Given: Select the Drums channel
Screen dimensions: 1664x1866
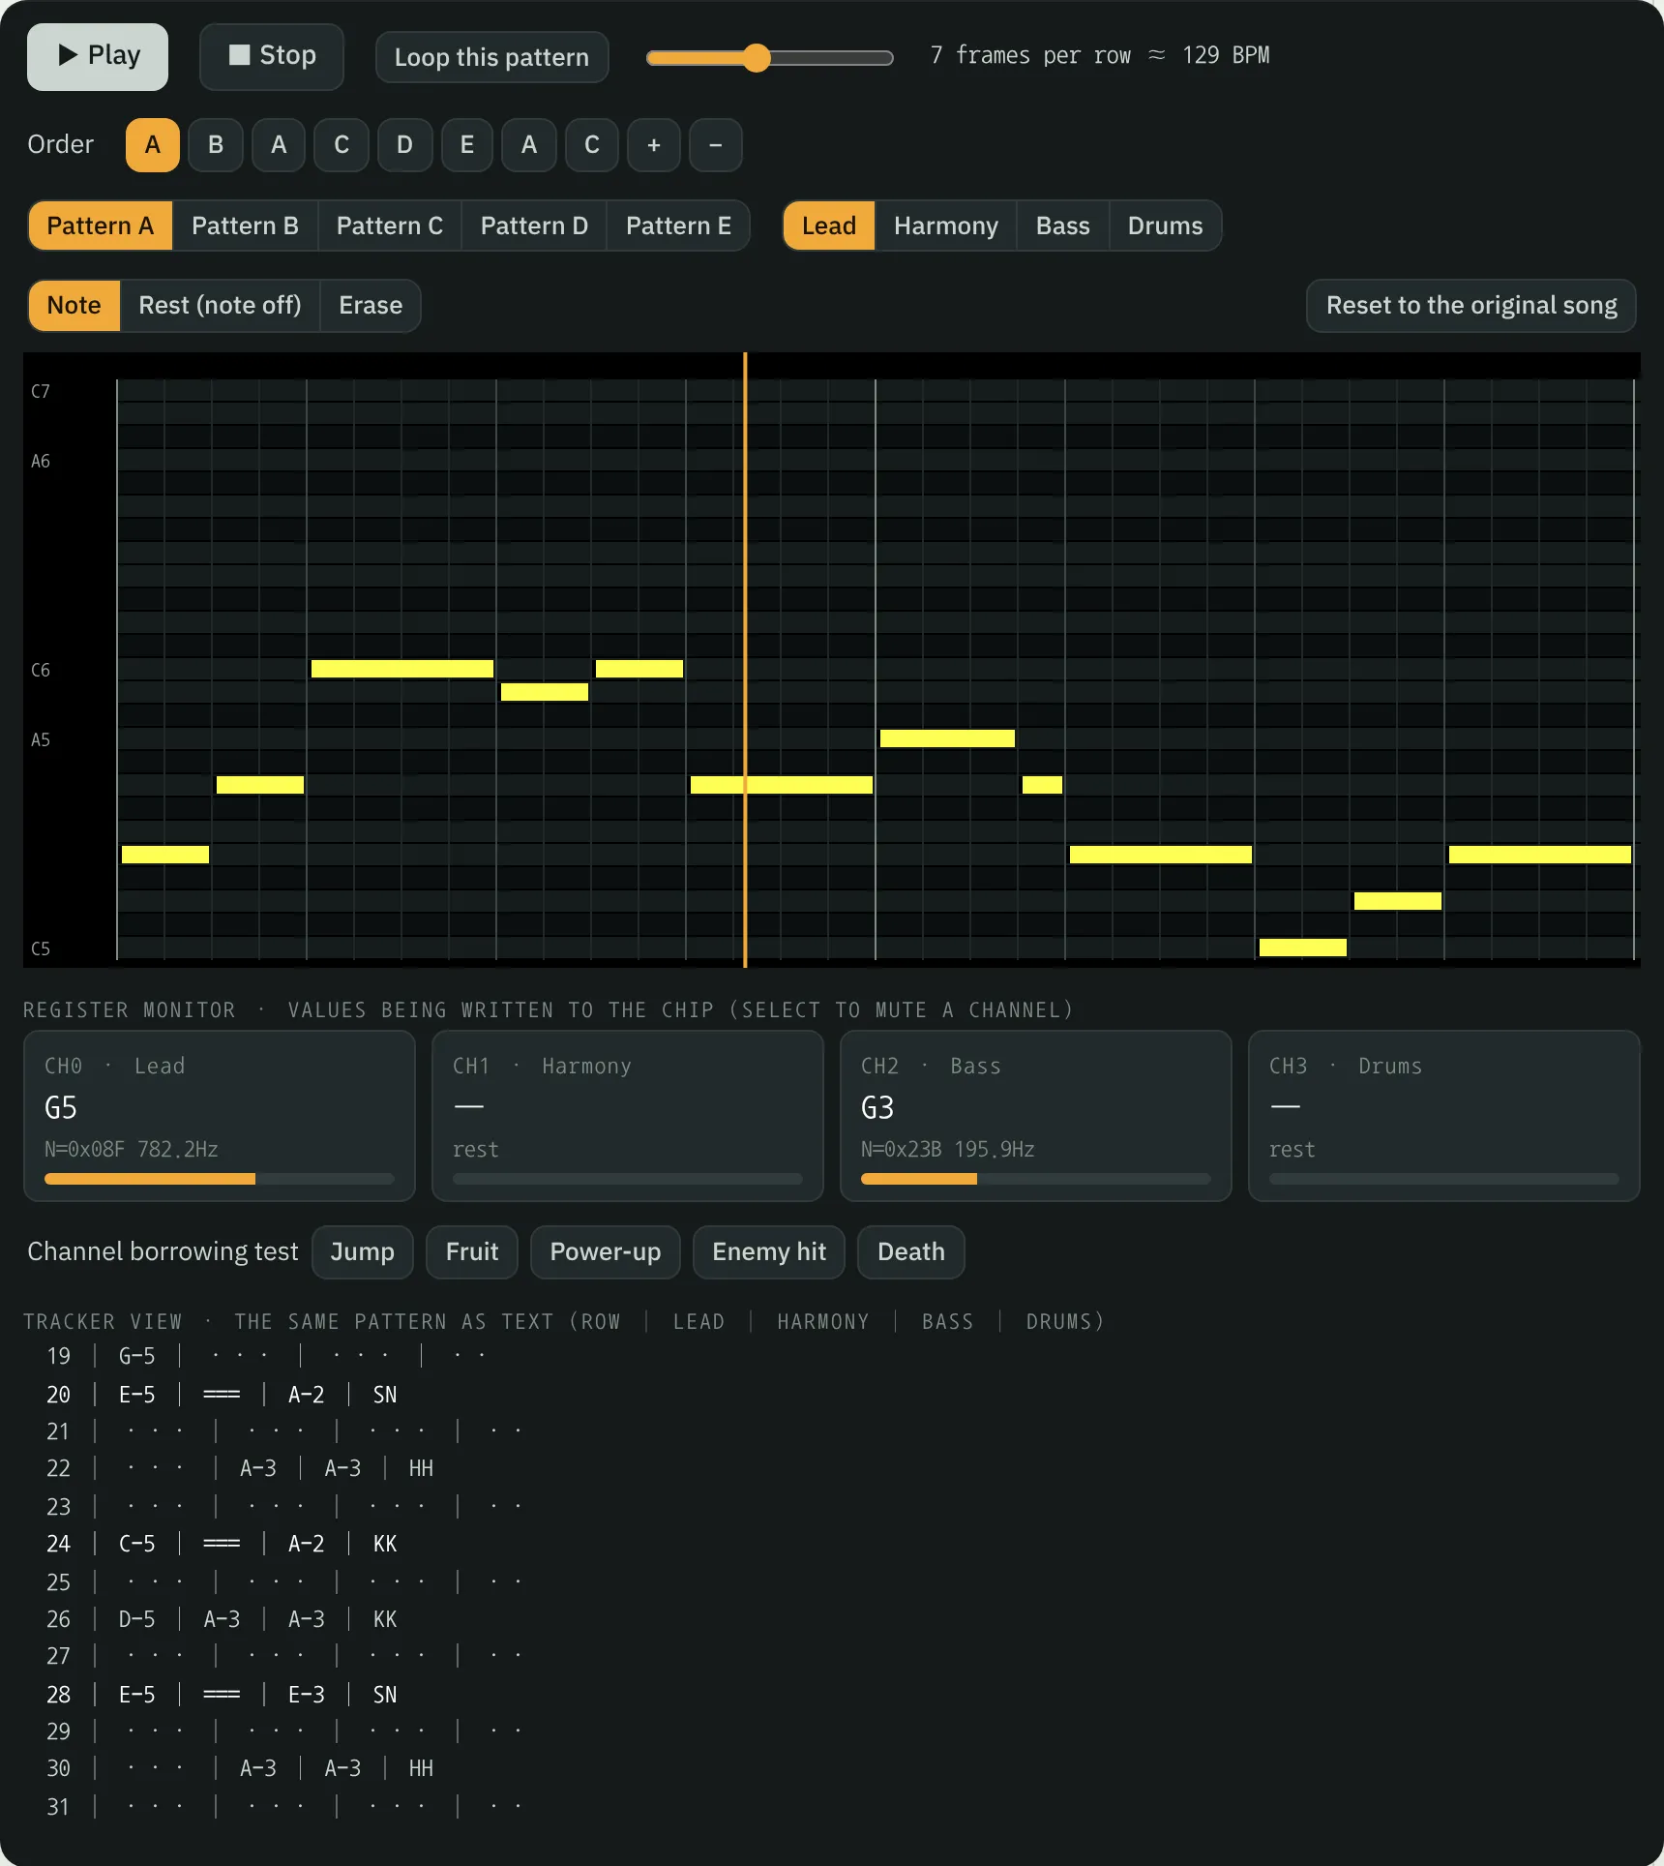Looking at the screenshot, I should coord(1166,226).
